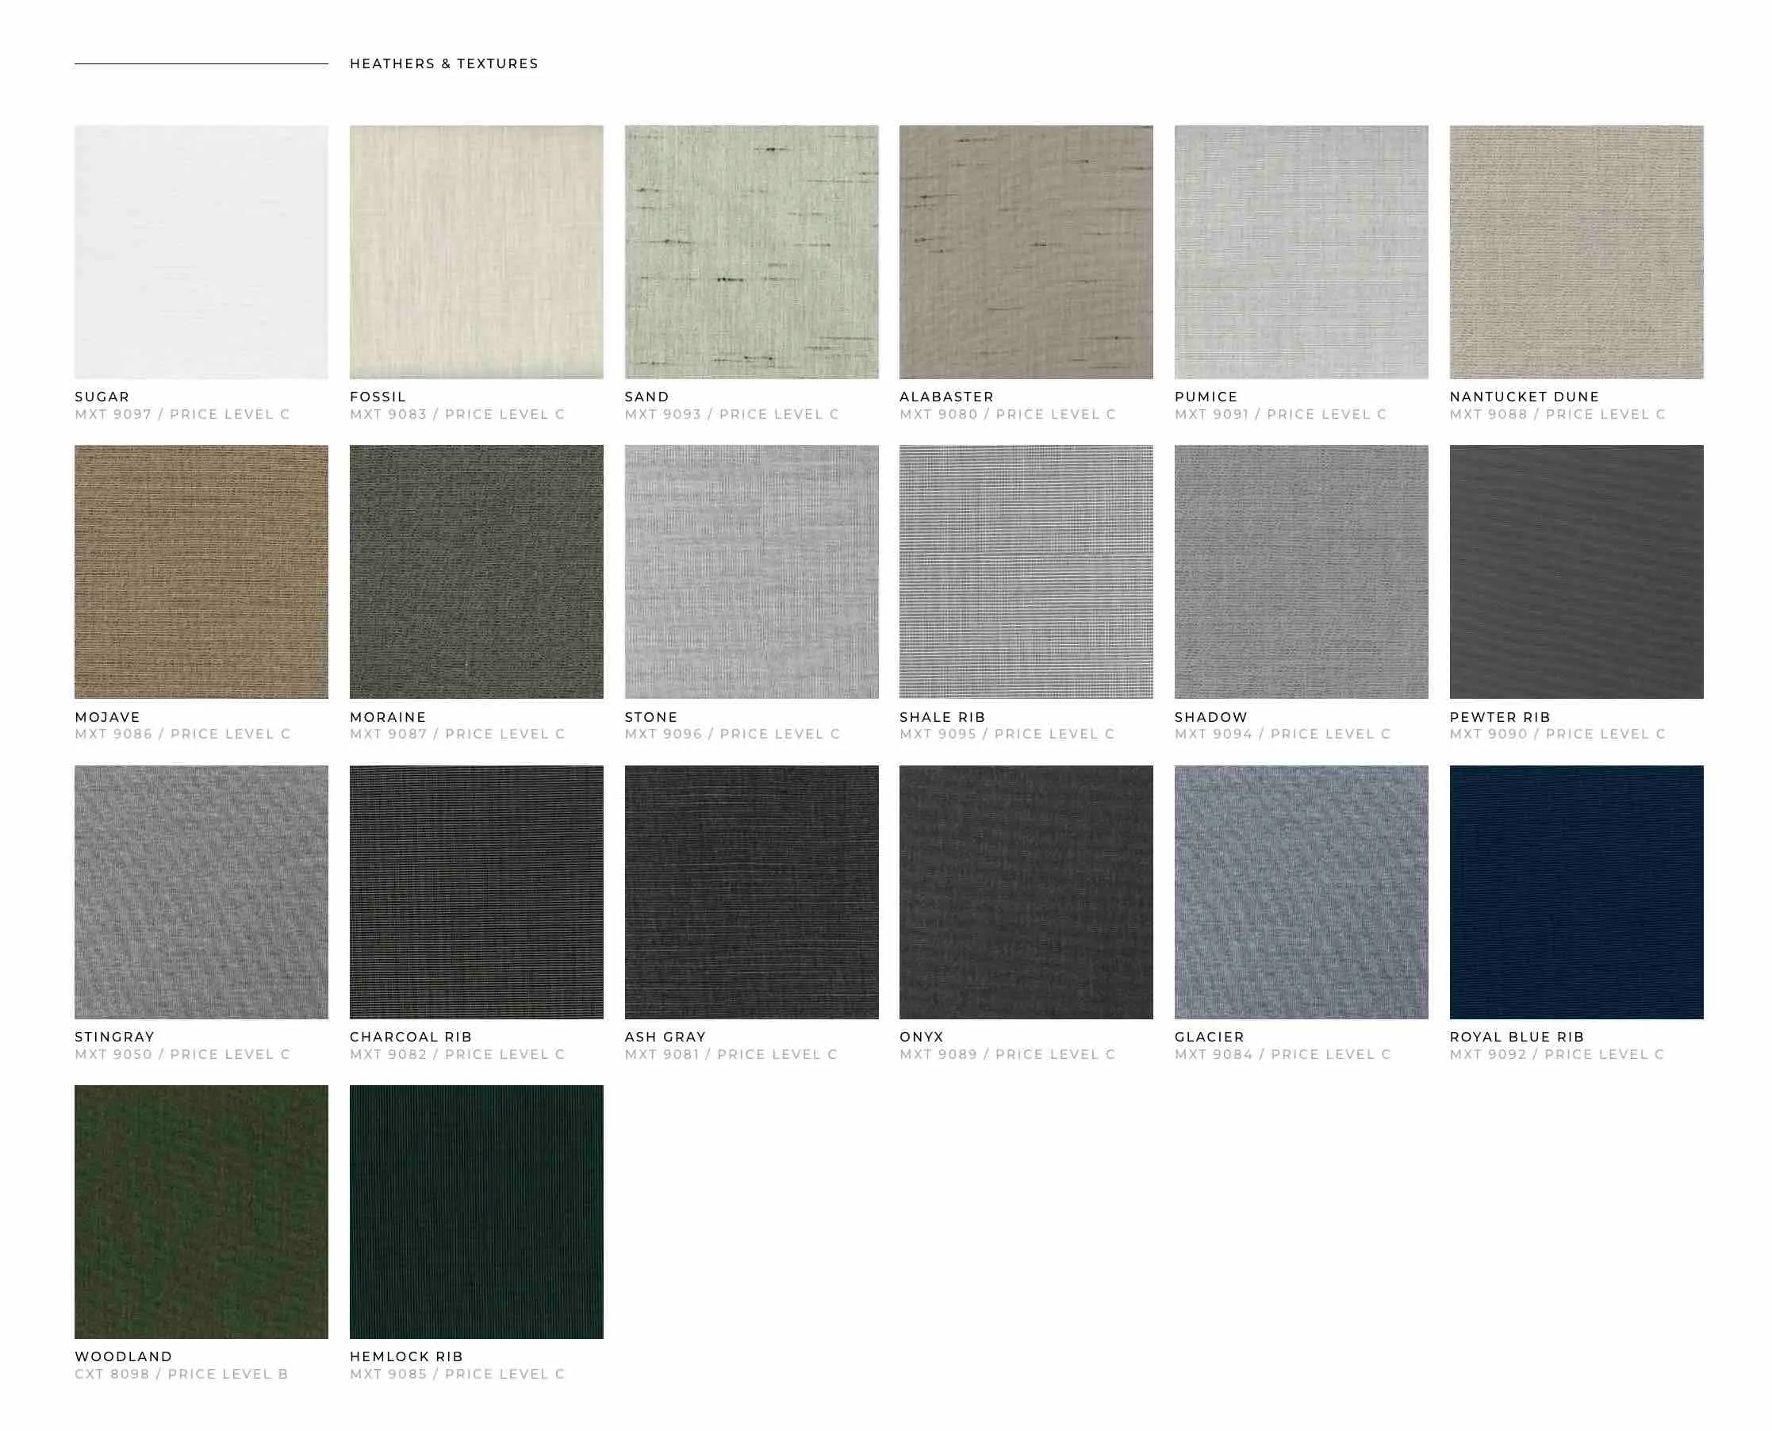Click the text MXT 9090 / Price Level C

pyautogui.click(x=1558, y=734)
